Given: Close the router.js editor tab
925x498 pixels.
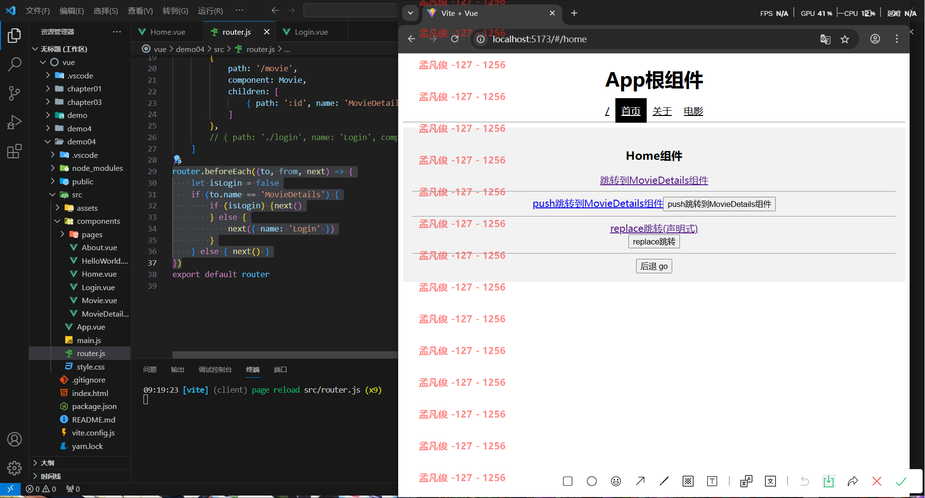Looking at the screenshot, I should (x=266, y=32).
